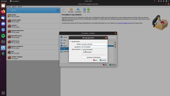Click the remove NAT network icon in Tercihler

click(x=115, y=45)
